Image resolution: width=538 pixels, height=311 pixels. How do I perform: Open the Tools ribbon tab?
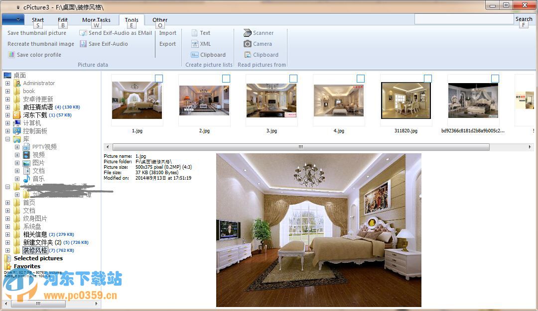[x=132, y=19]
